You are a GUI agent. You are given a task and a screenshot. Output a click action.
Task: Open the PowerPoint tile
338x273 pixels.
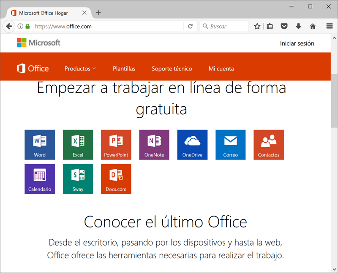116,145
